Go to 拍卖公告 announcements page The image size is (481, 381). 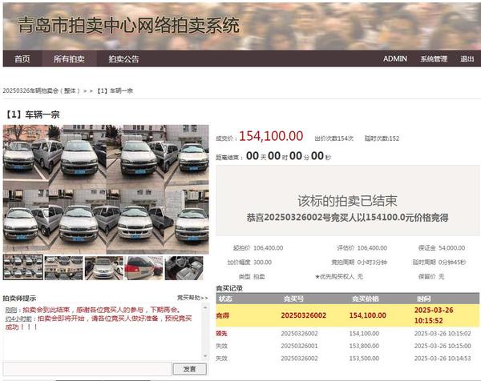pyautogui.click(x=124, y=58)
